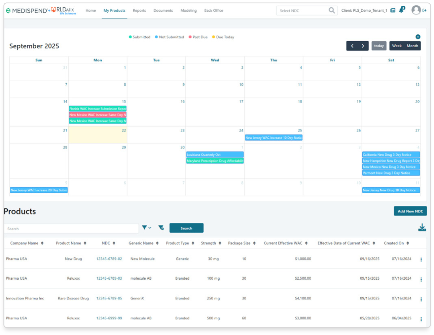Jump to today in the calendar

pyautogui.click(x=379, y=46)
